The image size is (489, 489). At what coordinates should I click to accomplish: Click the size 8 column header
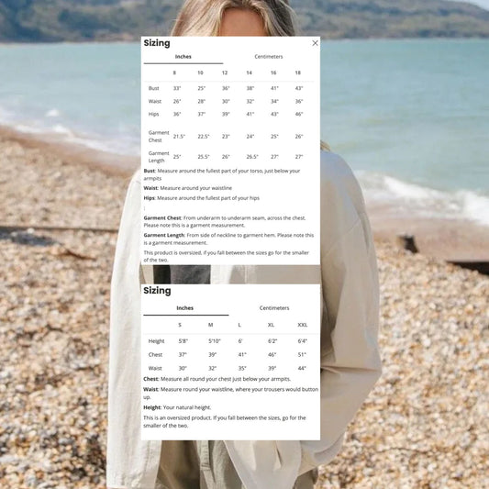coord(174,72)
